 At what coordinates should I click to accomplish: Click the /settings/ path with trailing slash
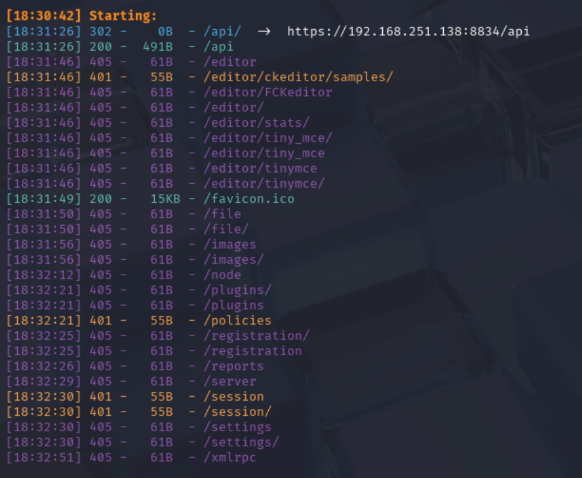click(242, 442)
